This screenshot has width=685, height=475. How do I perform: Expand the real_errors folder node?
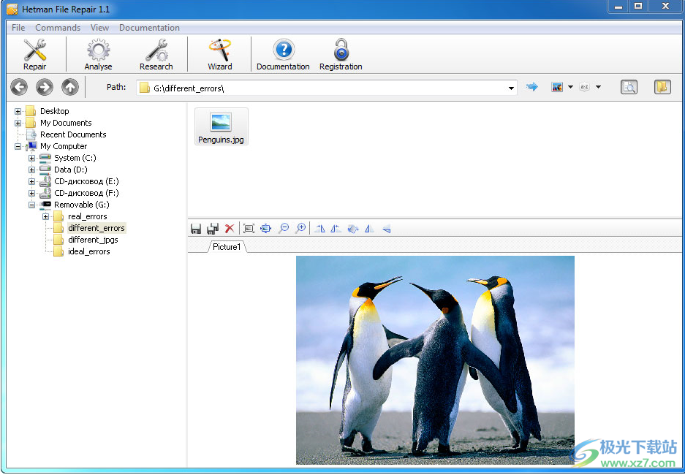[x=45, y=216]
